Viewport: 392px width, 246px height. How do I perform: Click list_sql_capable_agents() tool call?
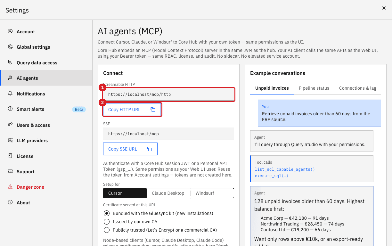coord(285,169)
